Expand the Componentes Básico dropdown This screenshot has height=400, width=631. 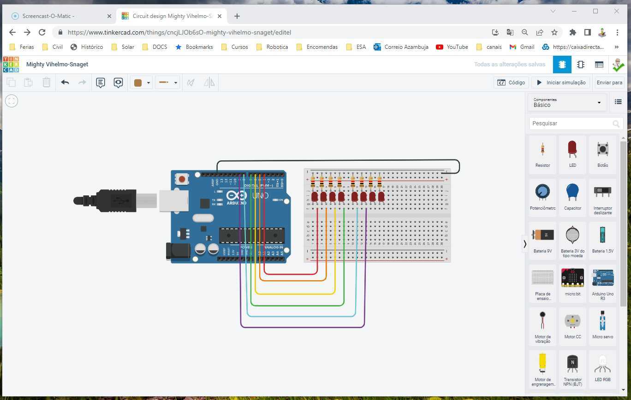coord(567,102)
